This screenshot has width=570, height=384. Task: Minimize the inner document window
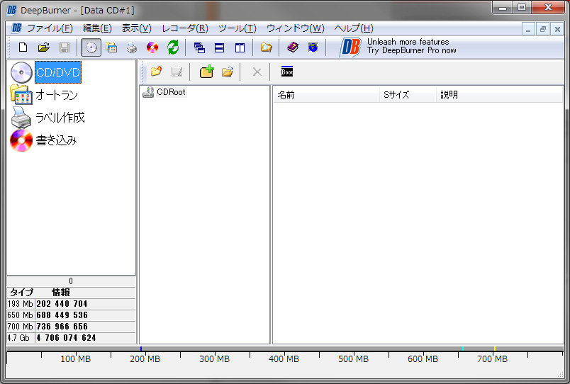pos(529,29)
